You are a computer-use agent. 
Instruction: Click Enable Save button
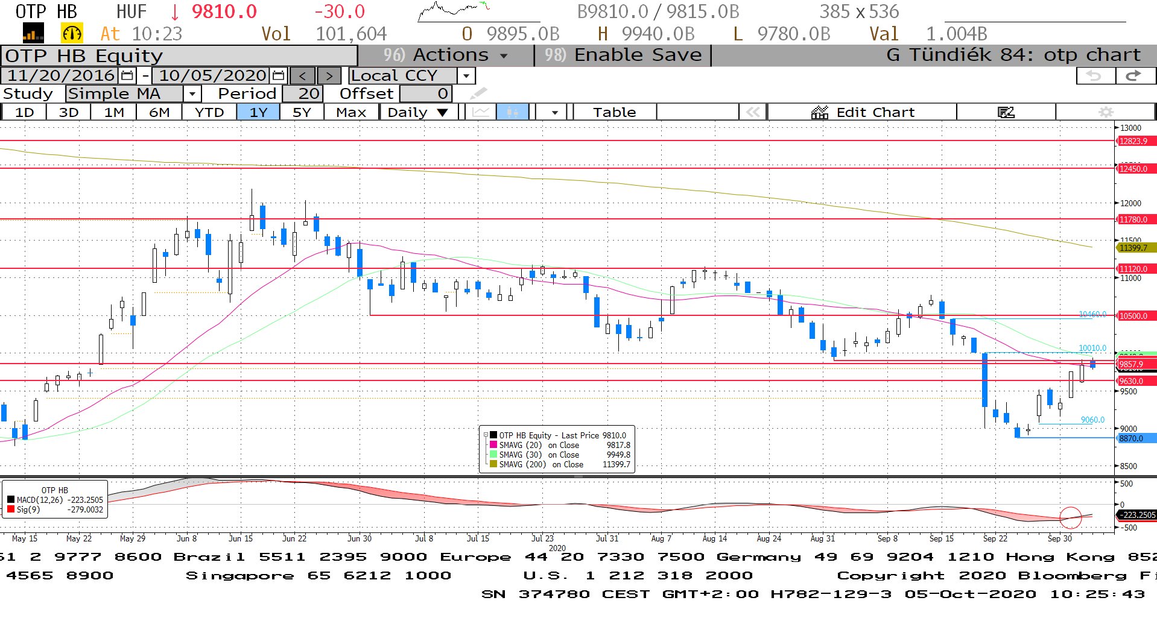(623, 55)
